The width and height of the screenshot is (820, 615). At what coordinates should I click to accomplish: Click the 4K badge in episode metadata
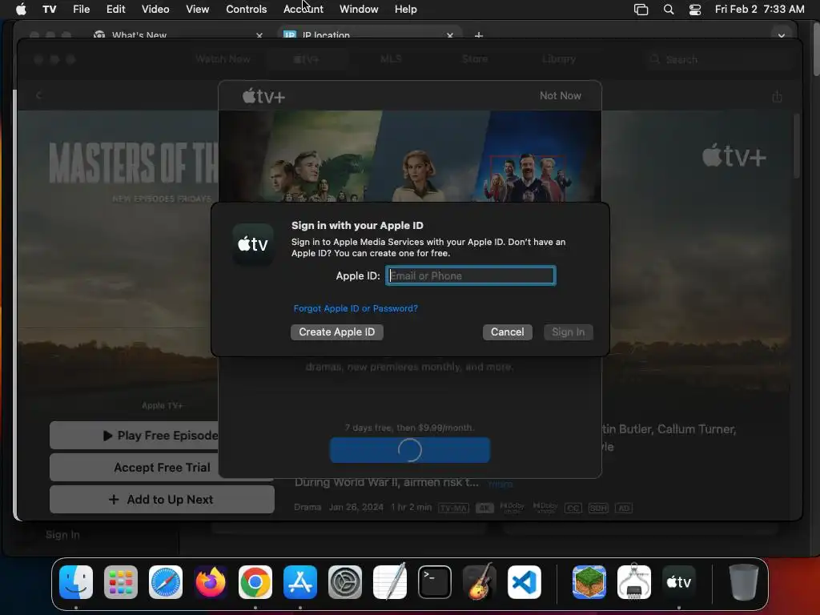tap(484, 508)
